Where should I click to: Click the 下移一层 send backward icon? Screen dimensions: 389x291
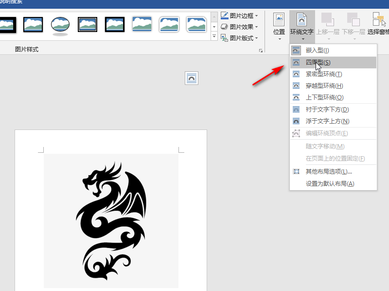[x=354, y=19]
